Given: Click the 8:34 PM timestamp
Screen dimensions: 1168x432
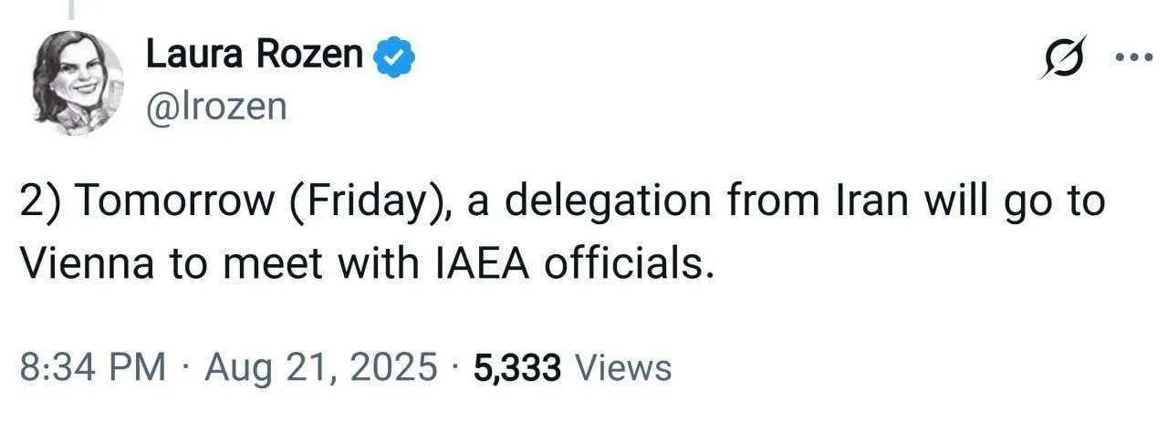Looking at the screenshot, I should [x=92, y=367].
